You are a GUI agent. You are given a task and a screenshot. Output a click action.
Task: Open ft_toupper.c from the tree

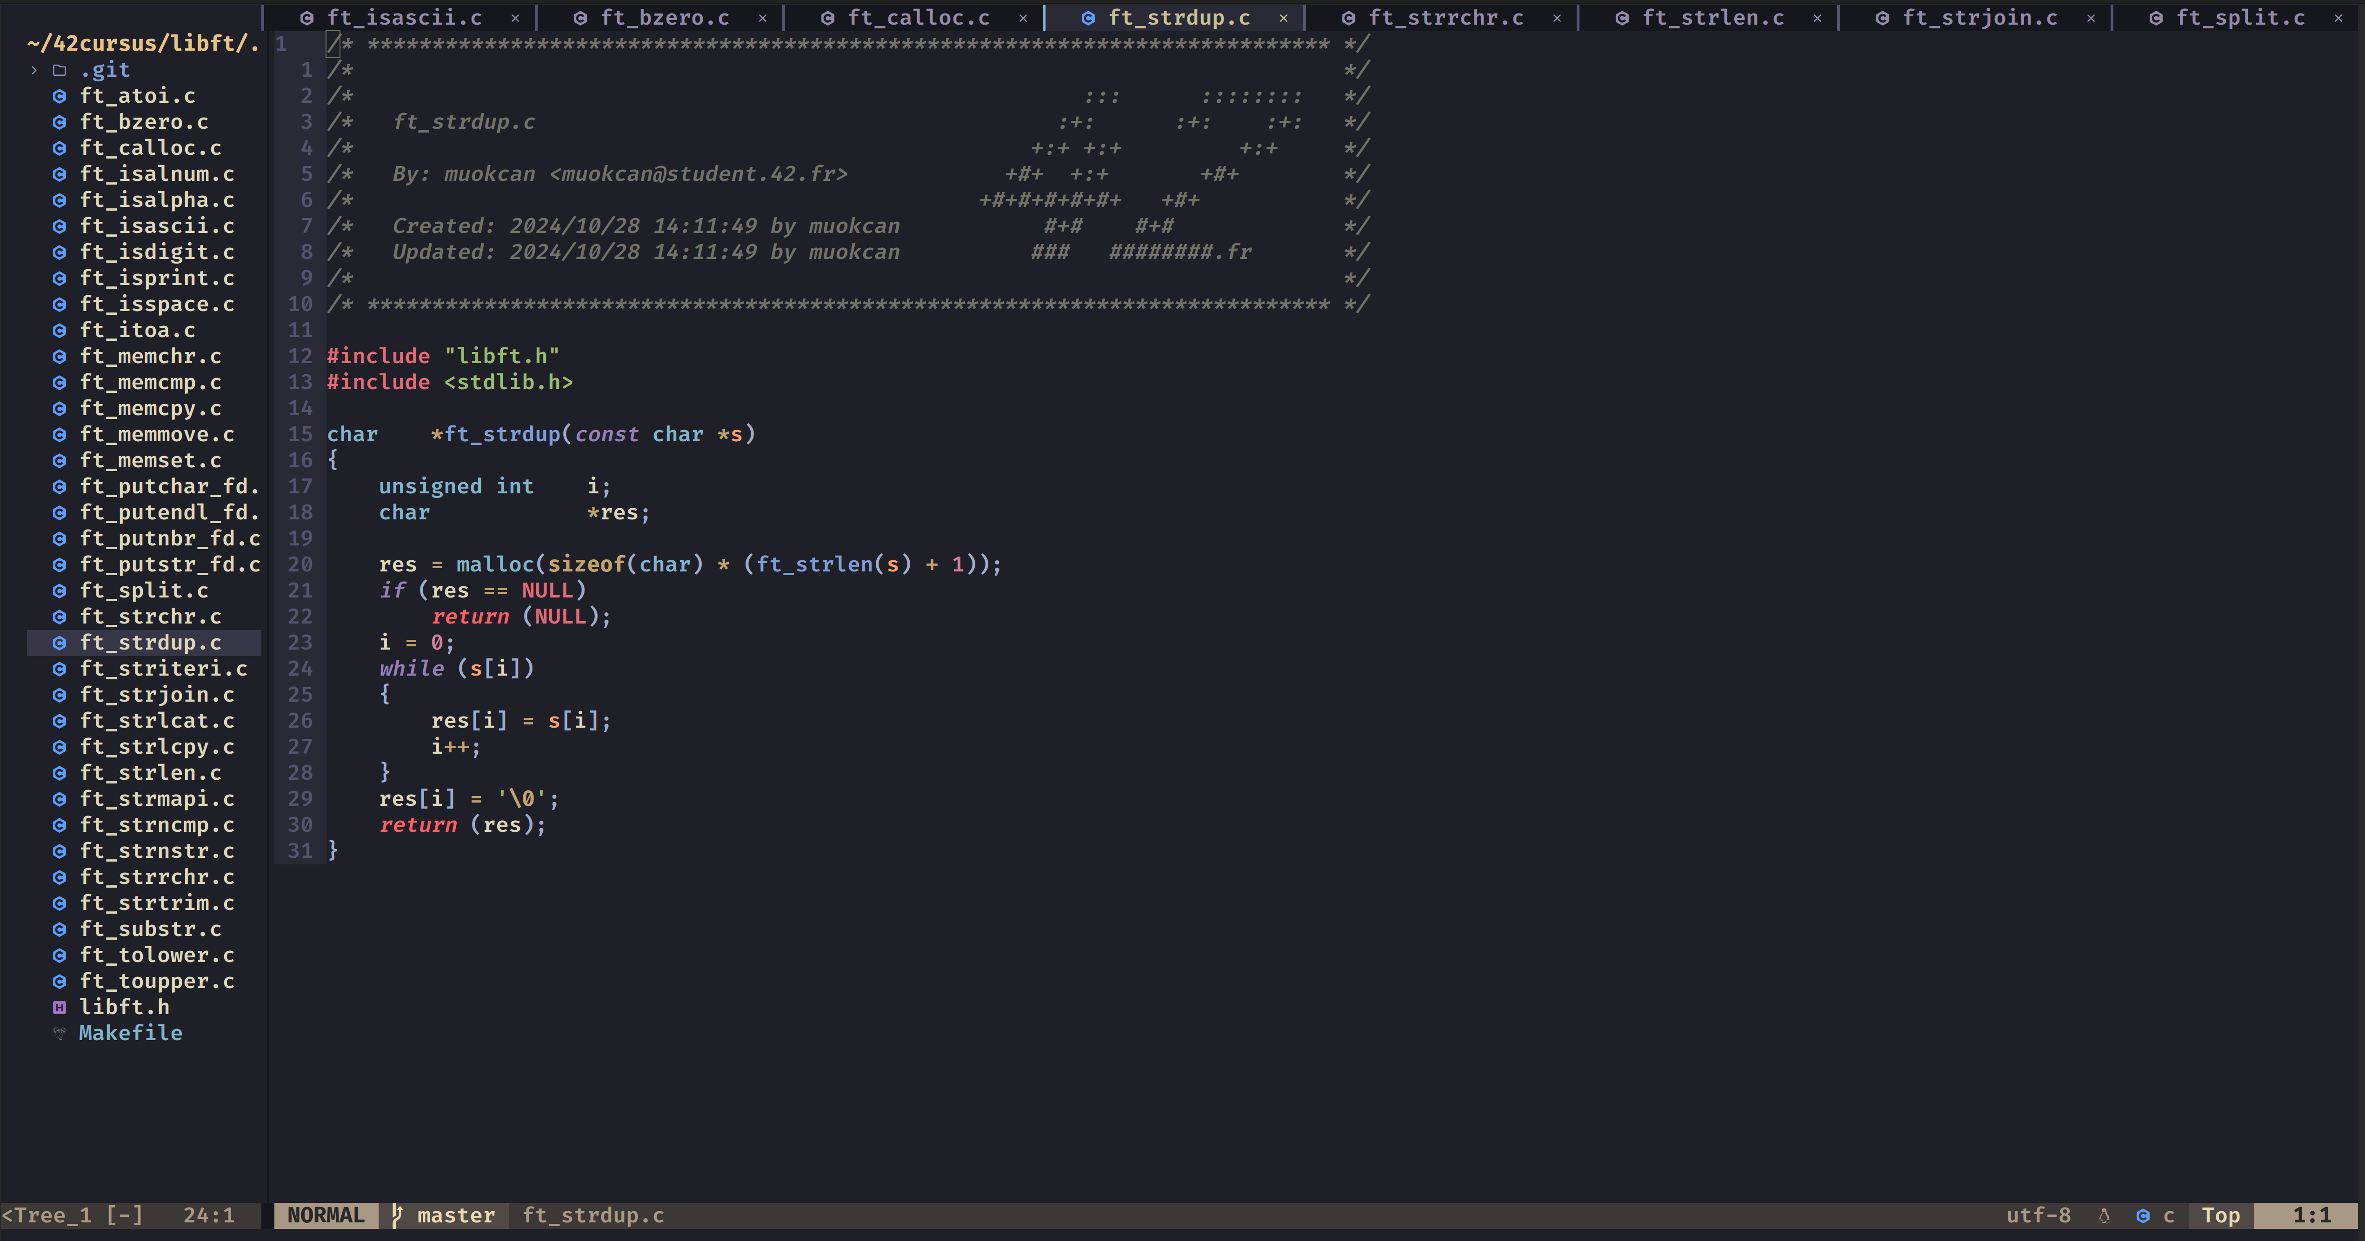tap(157, 981)
